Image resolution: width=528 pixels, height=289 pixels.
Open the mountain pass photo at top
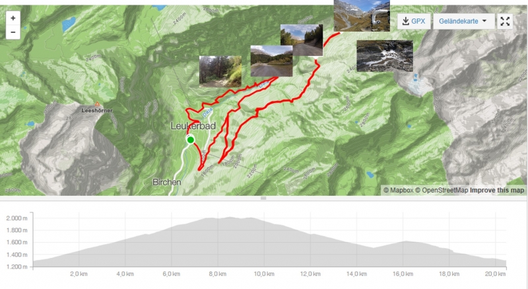point(362,15)
